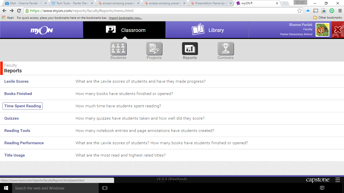Click the Search the web and Windows box

click(x=55, y=188)
